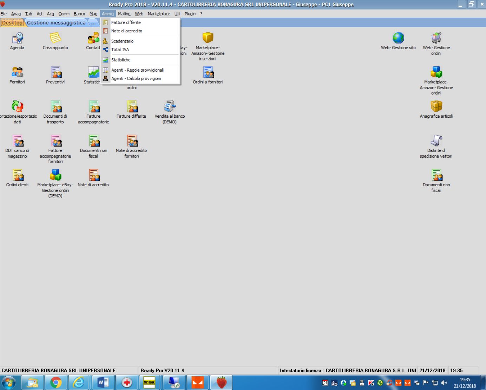Open the Util menu
This screenshot has height=390, width=486.
click(x=177, y=14)
